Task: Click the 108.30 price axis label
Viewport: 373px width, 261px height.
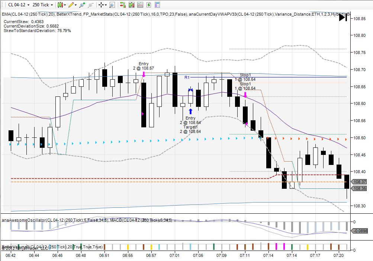Action: [360, 206]
